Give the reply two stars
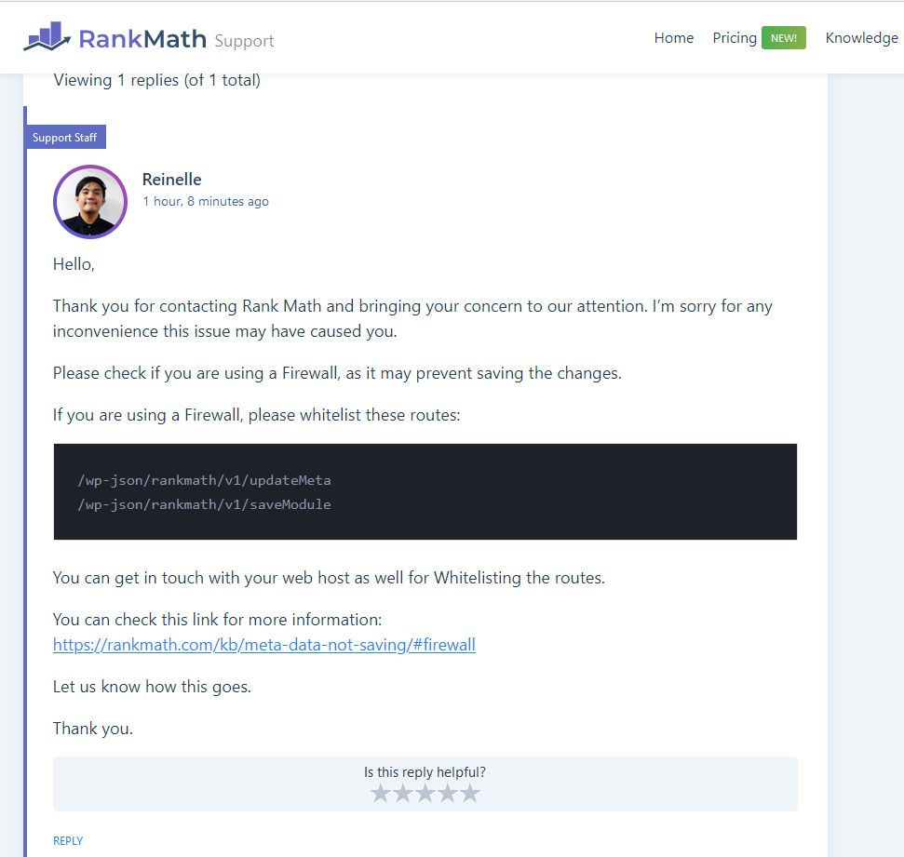The height and width of the screenshot is (857, 904). coord(402,793)
